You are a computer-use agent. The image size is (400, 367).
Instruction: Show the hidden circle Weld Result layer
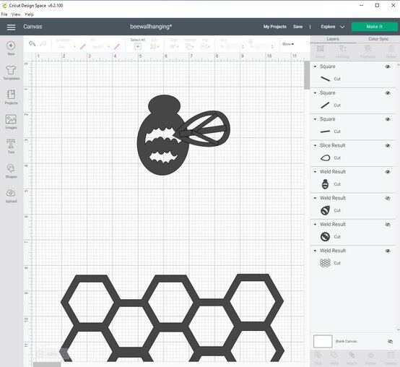coord(388,225)
